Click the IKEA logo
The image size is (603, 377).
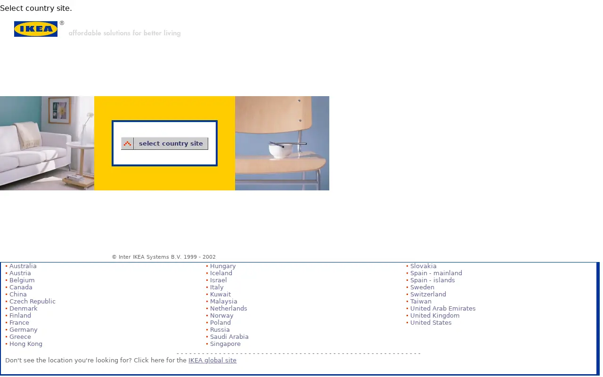click(36, 29)
